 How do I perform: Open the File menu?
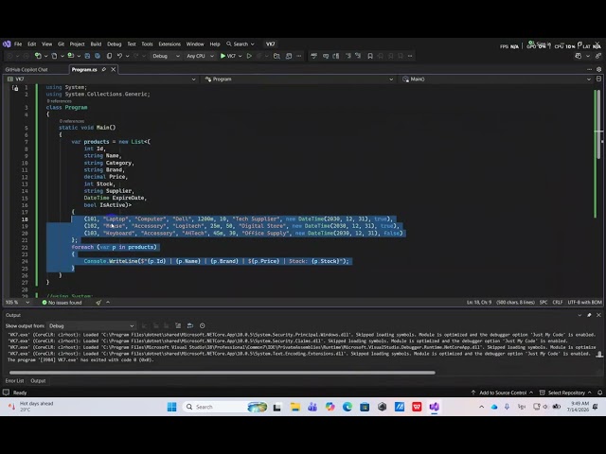[x=18, y=44]
